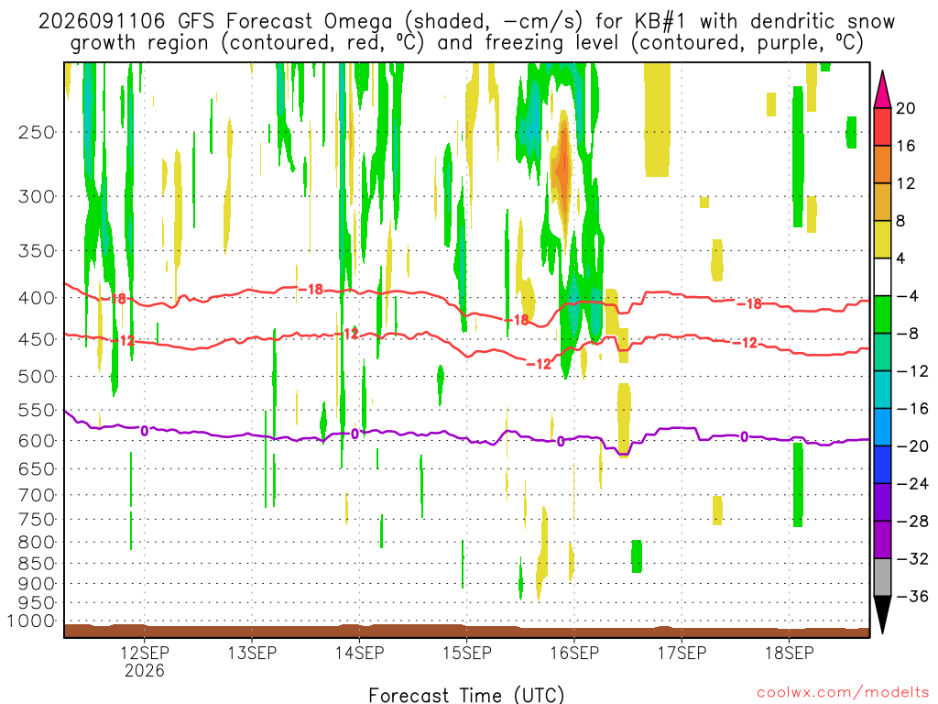This screenshot has width=938, height=704.
Task: Click the 12SEP 2026 date label
Action: [x=144, y=661]
